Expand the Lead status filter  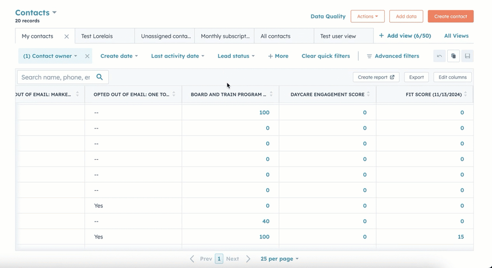pos(236,56)
